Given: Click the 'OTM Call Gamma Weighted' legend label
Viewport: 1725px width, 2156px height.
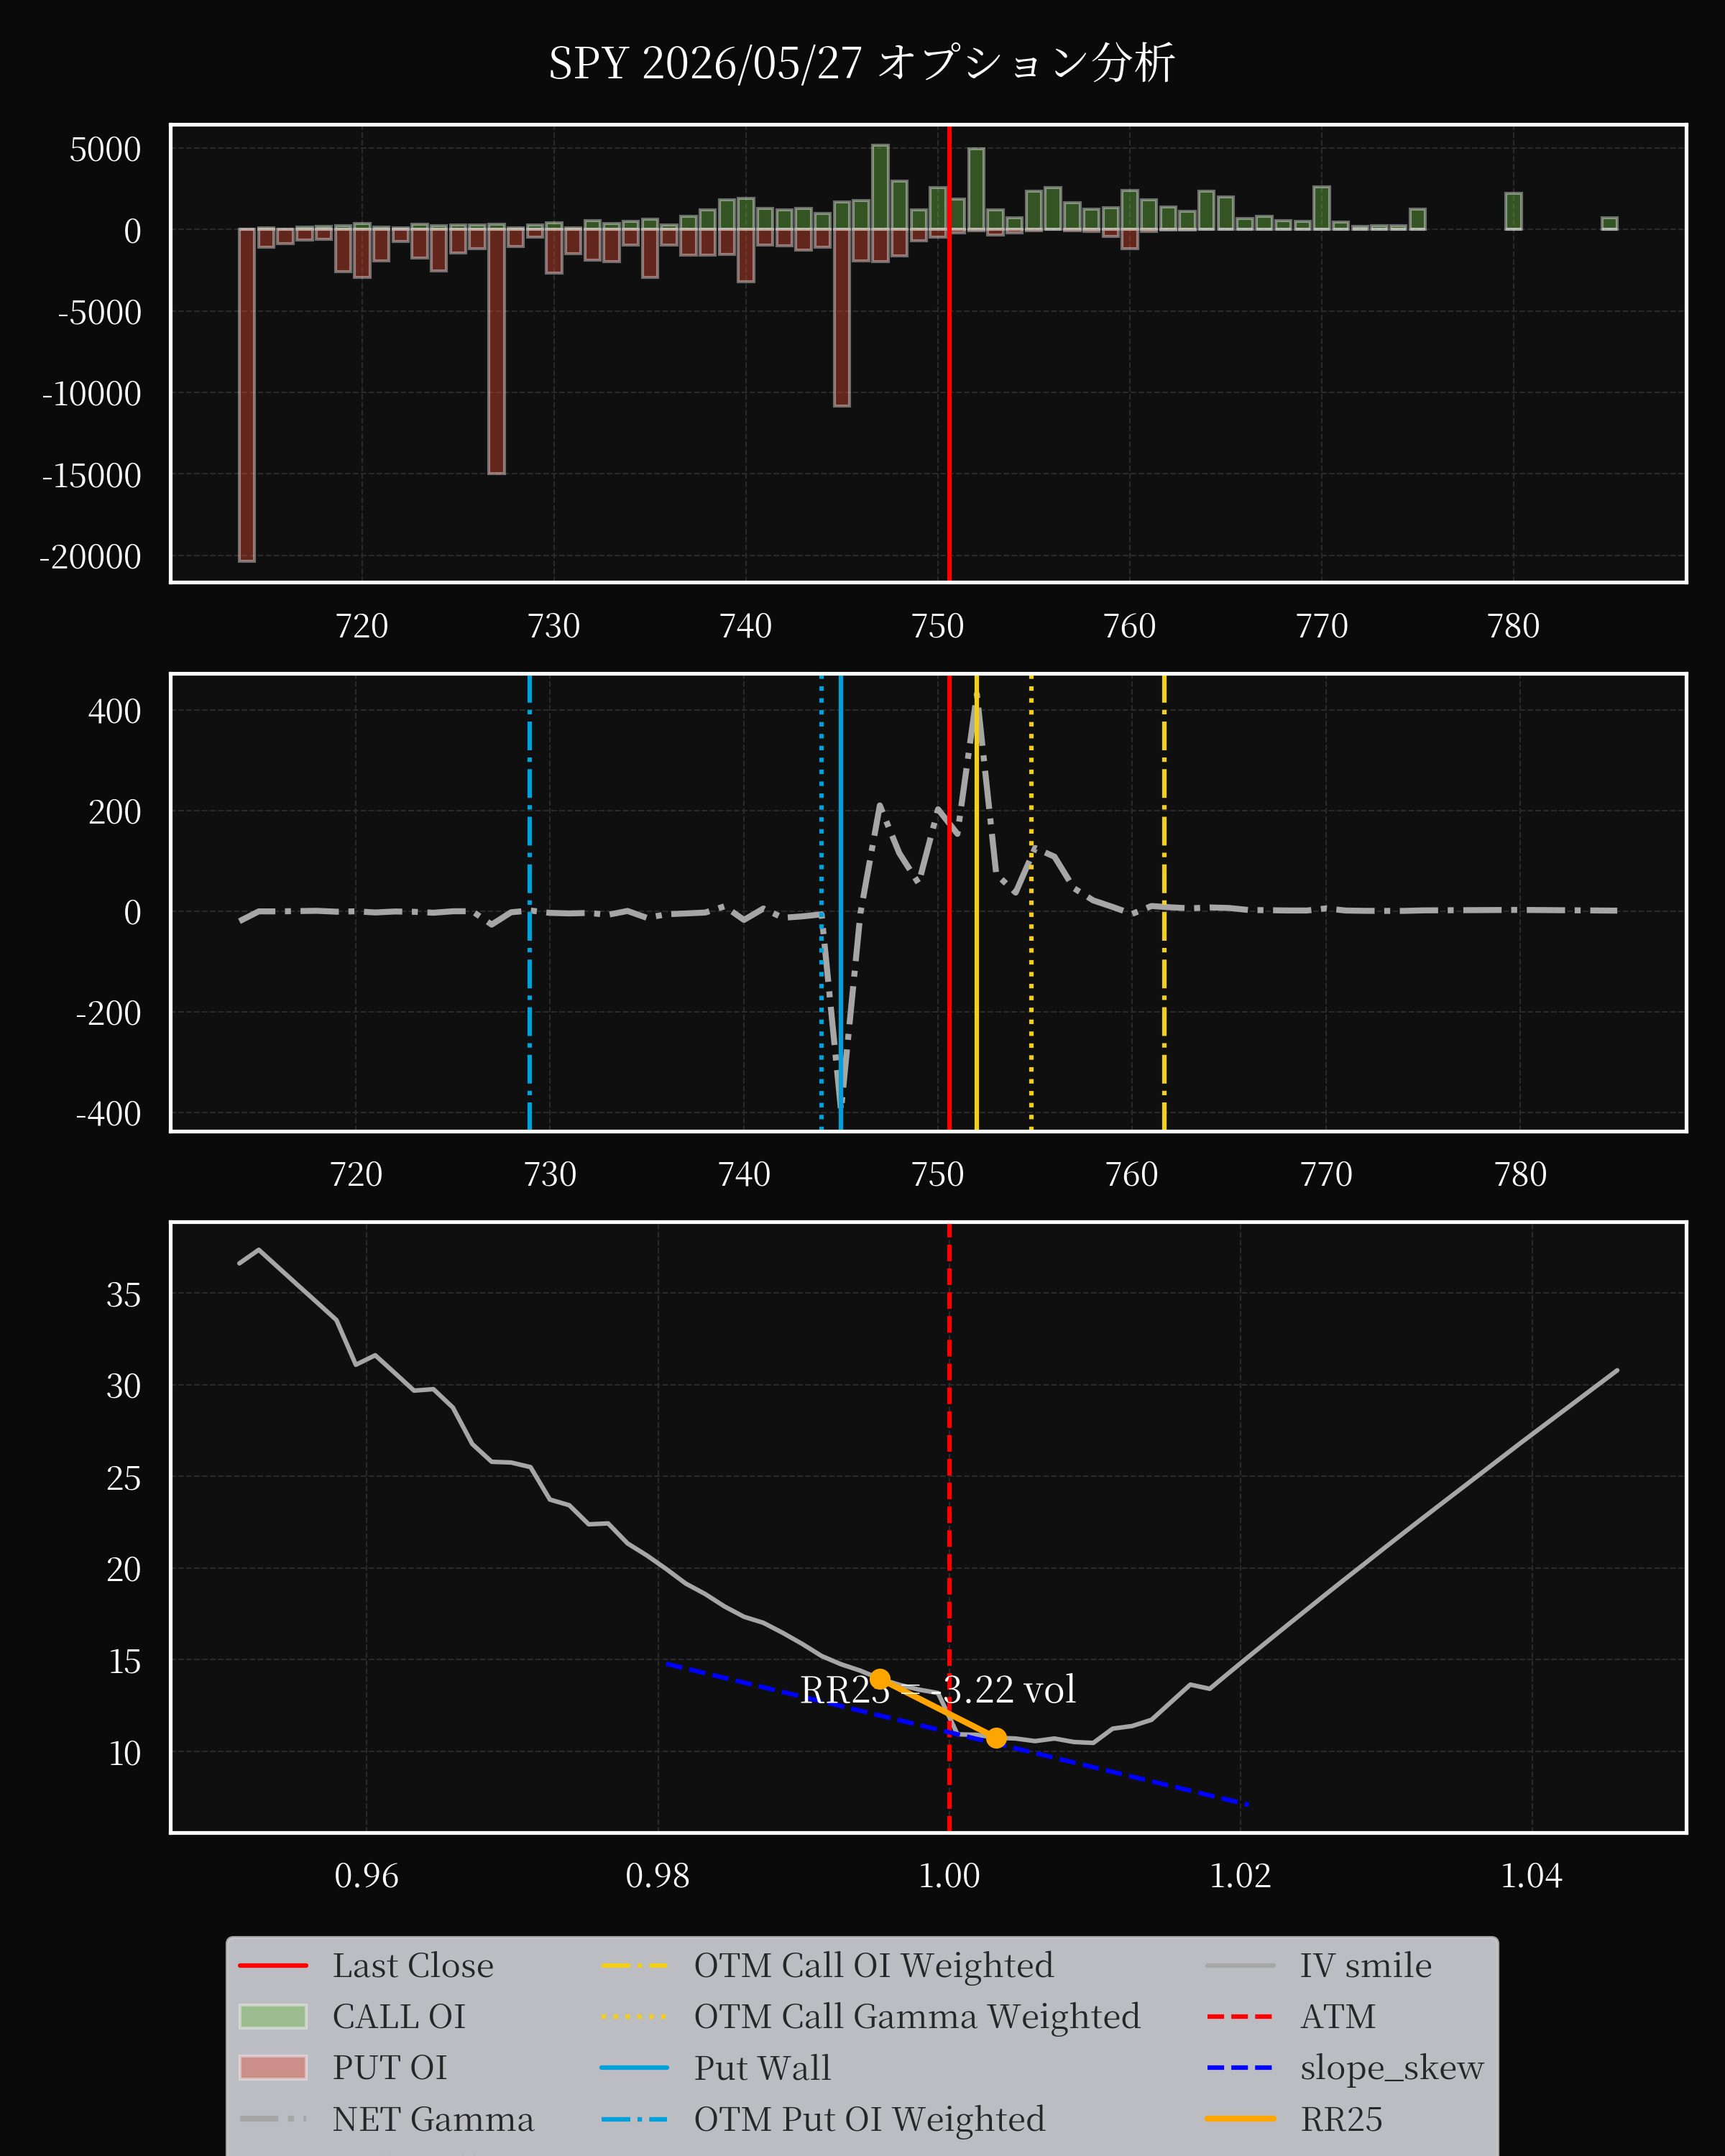Looking at the screenshot, I should click(x=917, y=2017).
